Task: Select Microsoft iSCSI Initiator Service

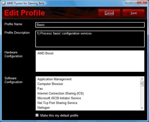Action: (59, 98)
